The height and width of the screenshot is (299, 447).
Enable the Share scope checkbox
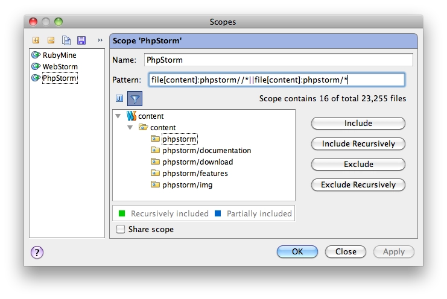pyautogui.click(x=121, y=229)
